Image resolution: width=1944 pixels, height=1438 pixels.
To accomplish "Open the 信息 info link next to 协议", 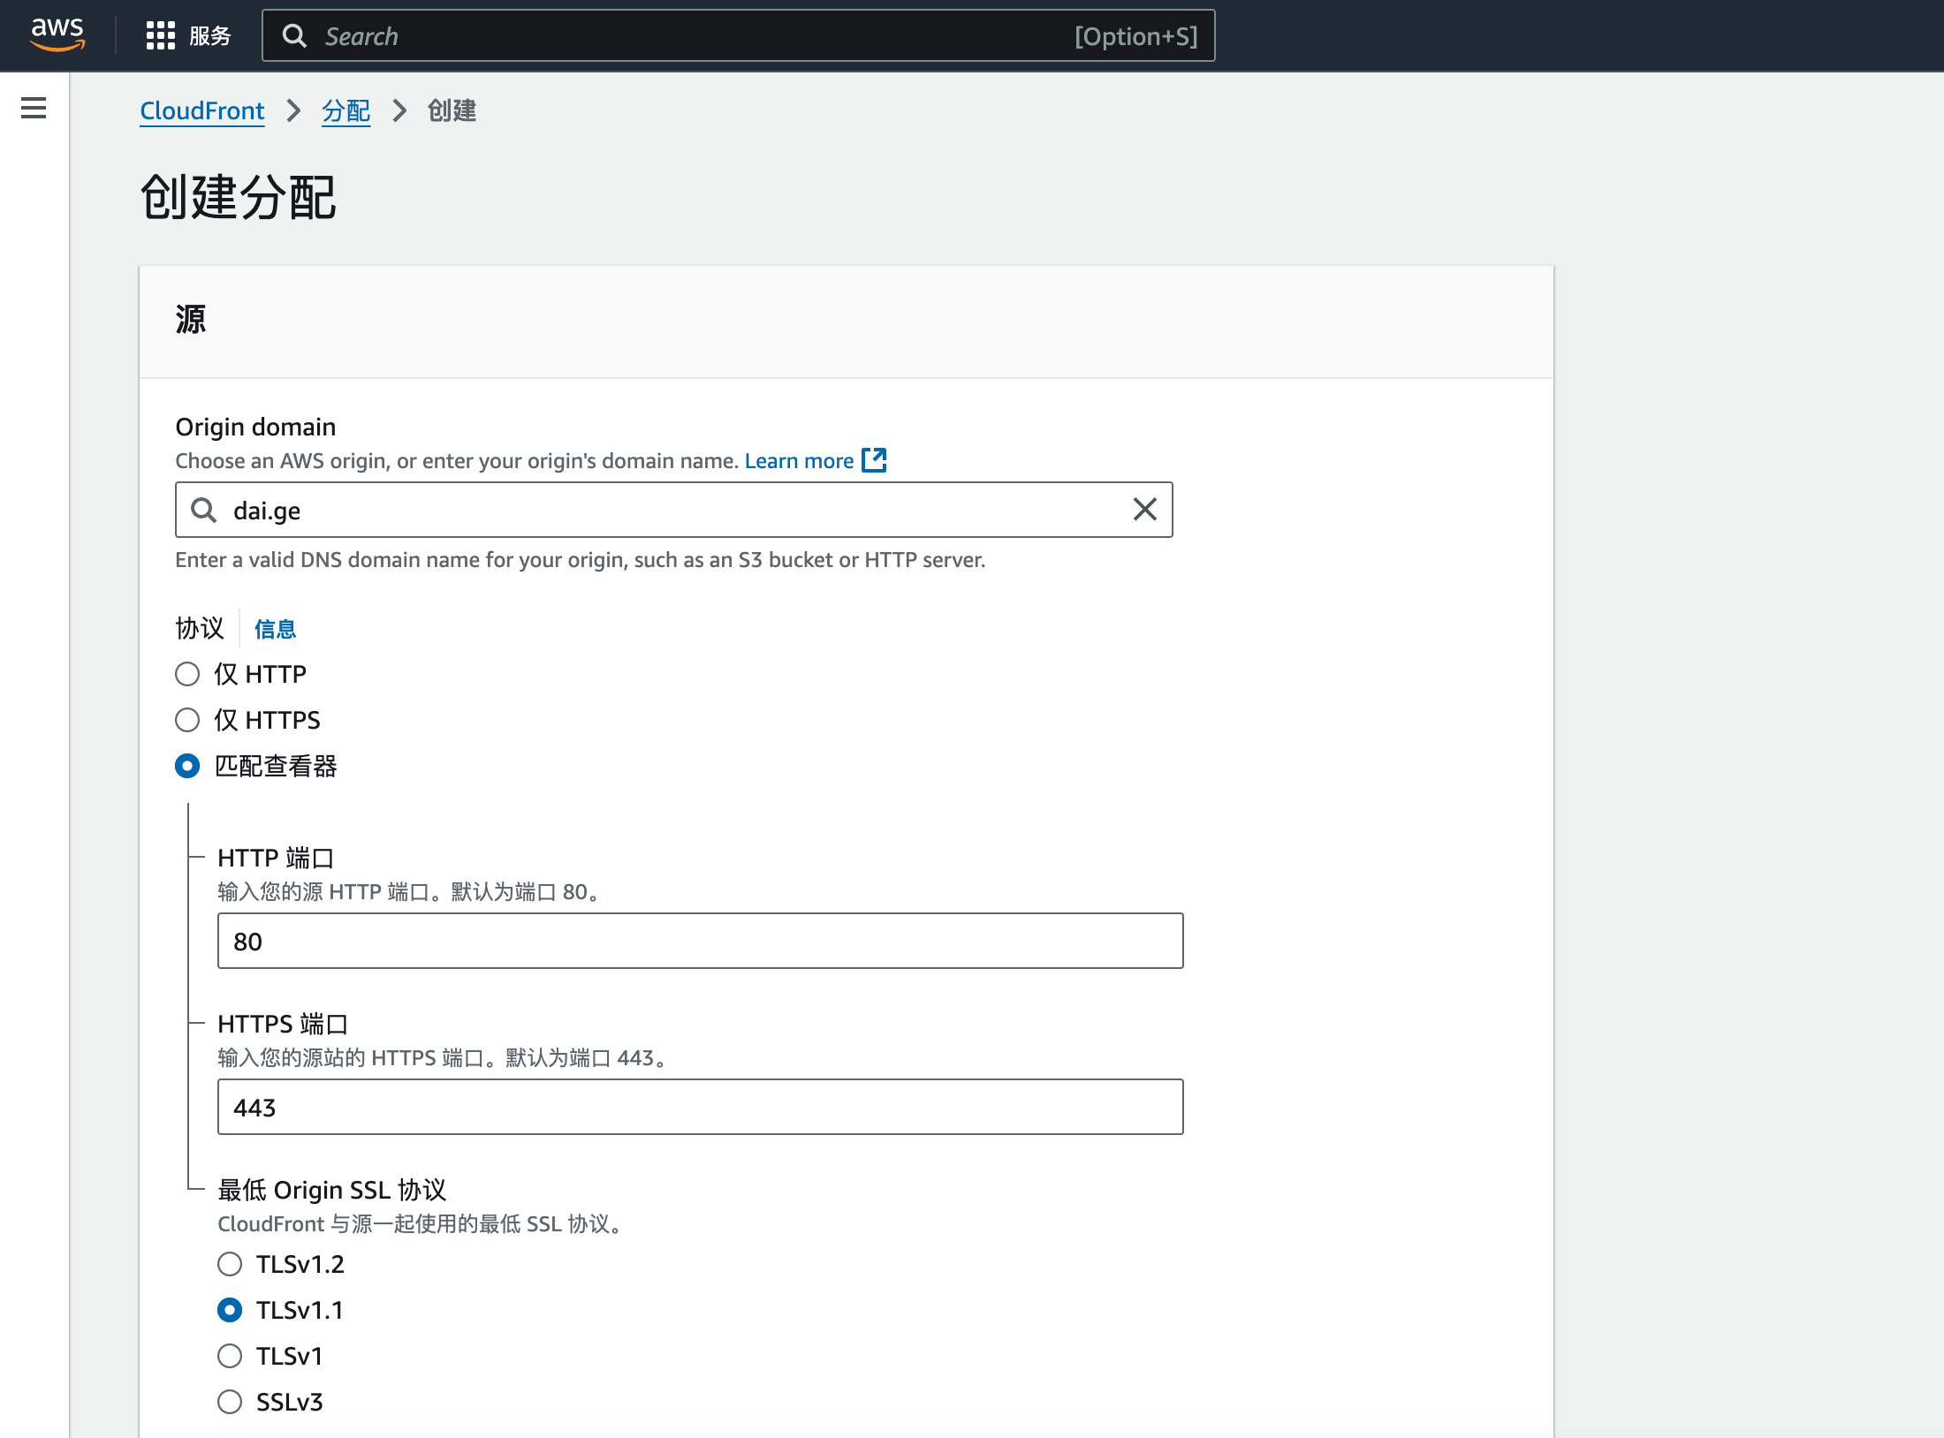I will pos(275,629).
